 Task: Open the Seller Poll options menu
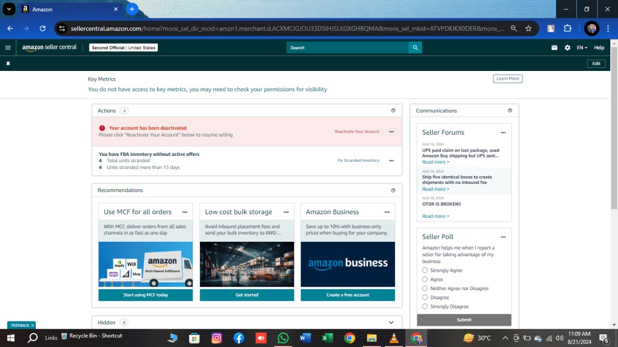click(503, 237)
